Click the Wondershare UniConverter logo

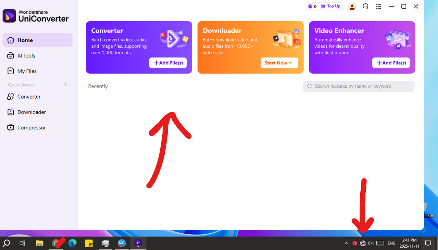click(36, 16)
